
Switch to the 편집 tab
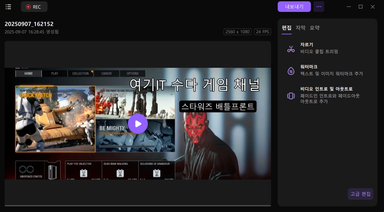coord(287,28)
